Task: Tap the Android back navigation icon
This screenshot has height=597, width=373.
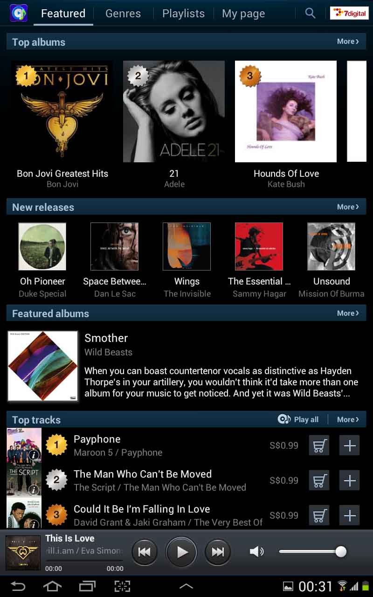Action: click(18, 586)
